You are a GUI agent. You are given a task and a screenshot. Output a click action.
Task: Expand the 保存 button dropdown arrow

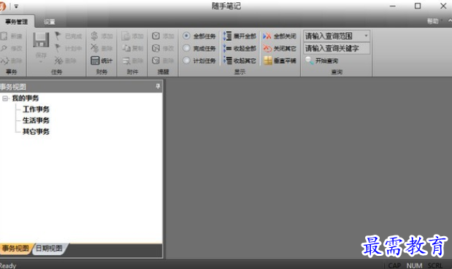41,61
